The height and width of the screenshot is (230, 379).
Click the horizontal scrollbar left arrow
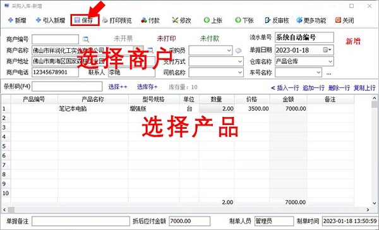click(x=4, y=210)
